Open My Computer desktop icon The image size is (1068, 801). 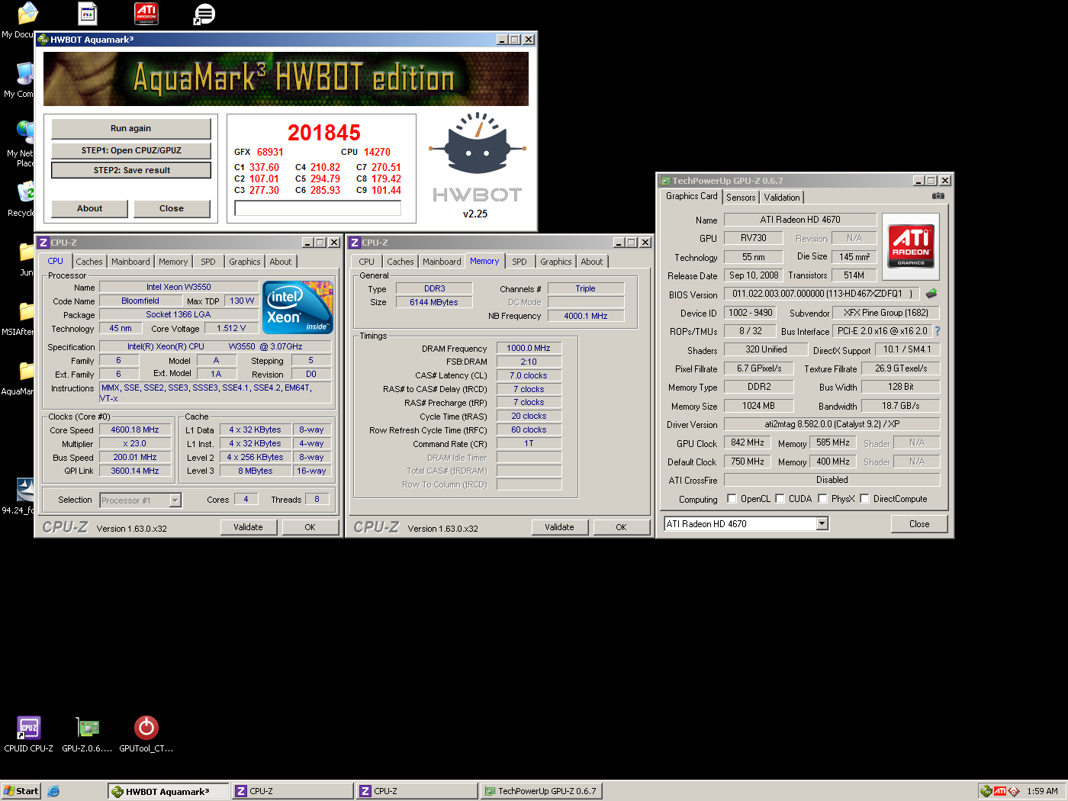[x=24, y=74]
